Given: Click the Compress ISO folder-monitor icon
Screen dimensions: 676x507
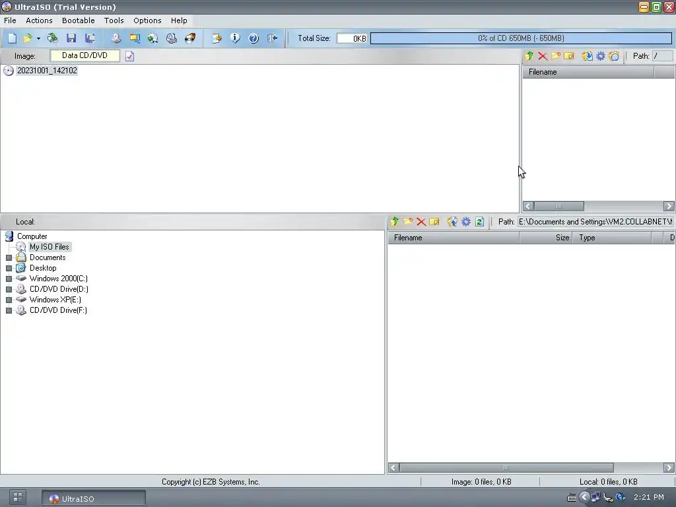Looking at the screenshot, I should click(135, 38).
